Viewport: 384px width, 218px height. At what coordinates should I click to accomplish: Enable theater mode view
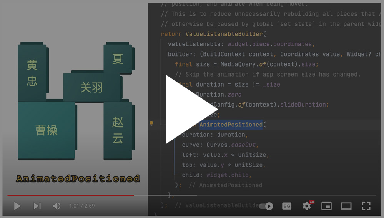pos(346,206)
